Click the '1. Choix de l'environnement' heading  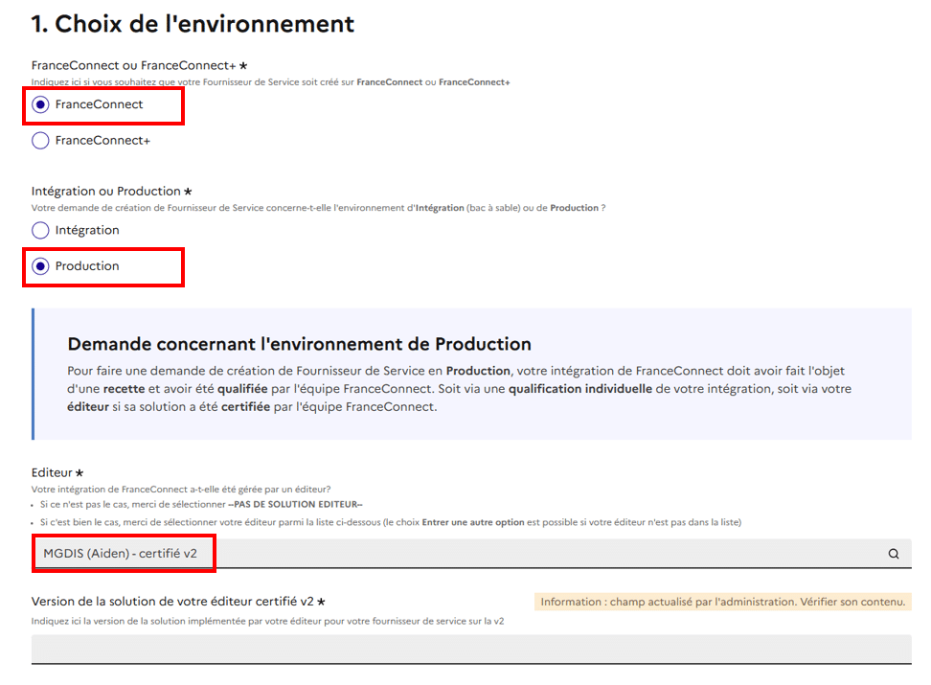[x=193, y=24]
